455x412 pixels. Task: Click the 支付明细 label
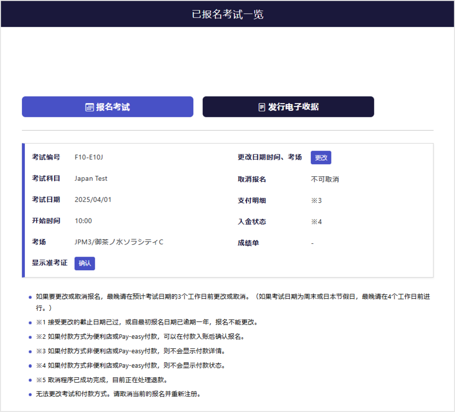tap(252, 200)
